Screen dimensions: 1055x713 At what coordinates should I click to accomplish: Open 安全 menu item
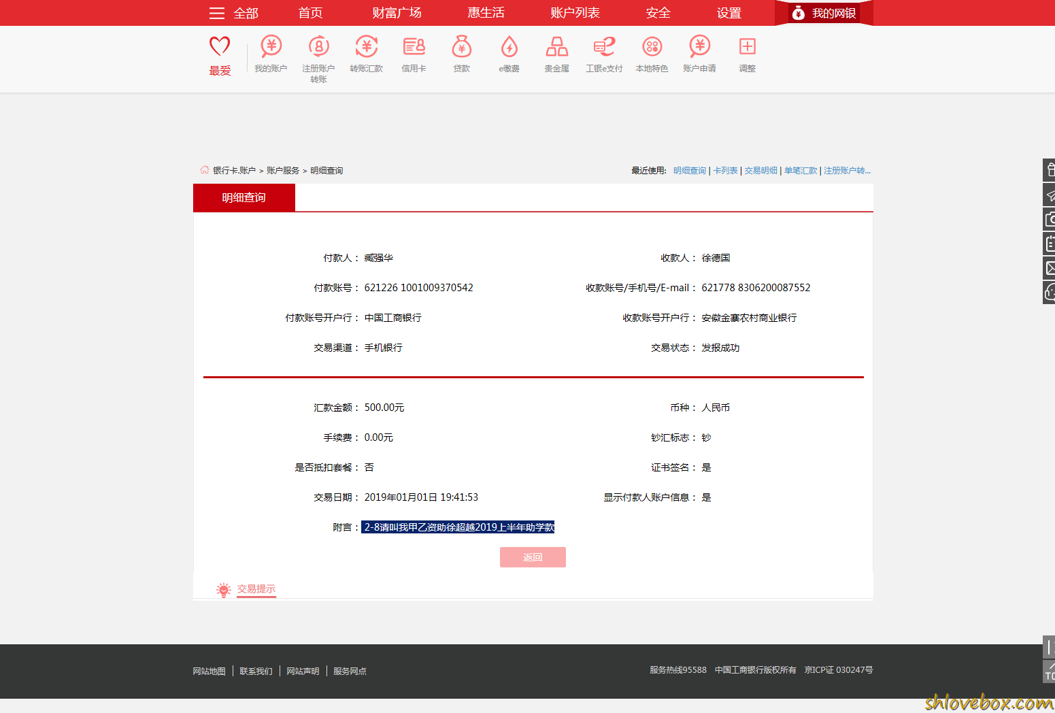[x=658, y=13]
